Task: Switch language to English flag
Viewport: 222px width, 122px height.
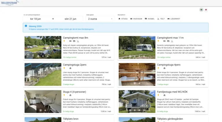Action: (x=206, y=10)
